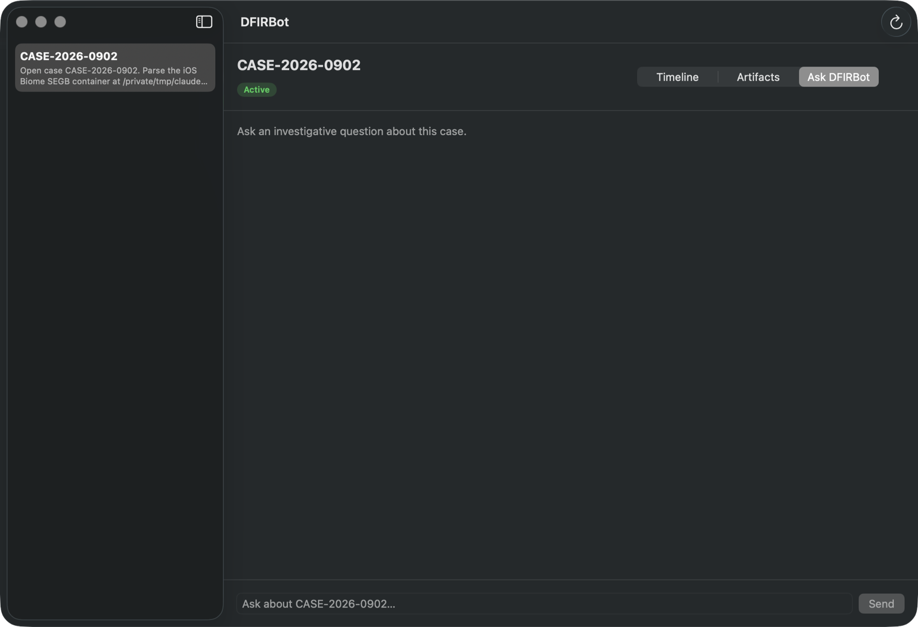The width and height of the screenshot is (918, 627).
Task: Click the CASE-2026-0902 main heading
Action: click(299, 65)
